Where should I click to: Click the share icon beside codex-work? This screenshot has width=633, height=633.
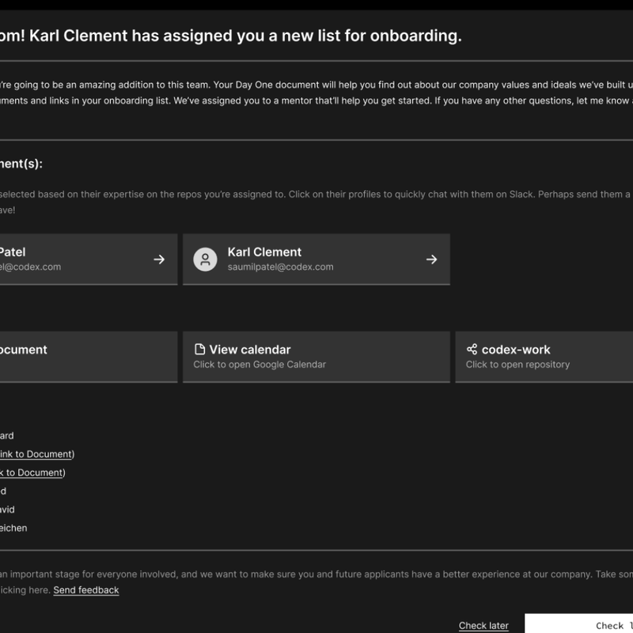(x=472, y=350)
